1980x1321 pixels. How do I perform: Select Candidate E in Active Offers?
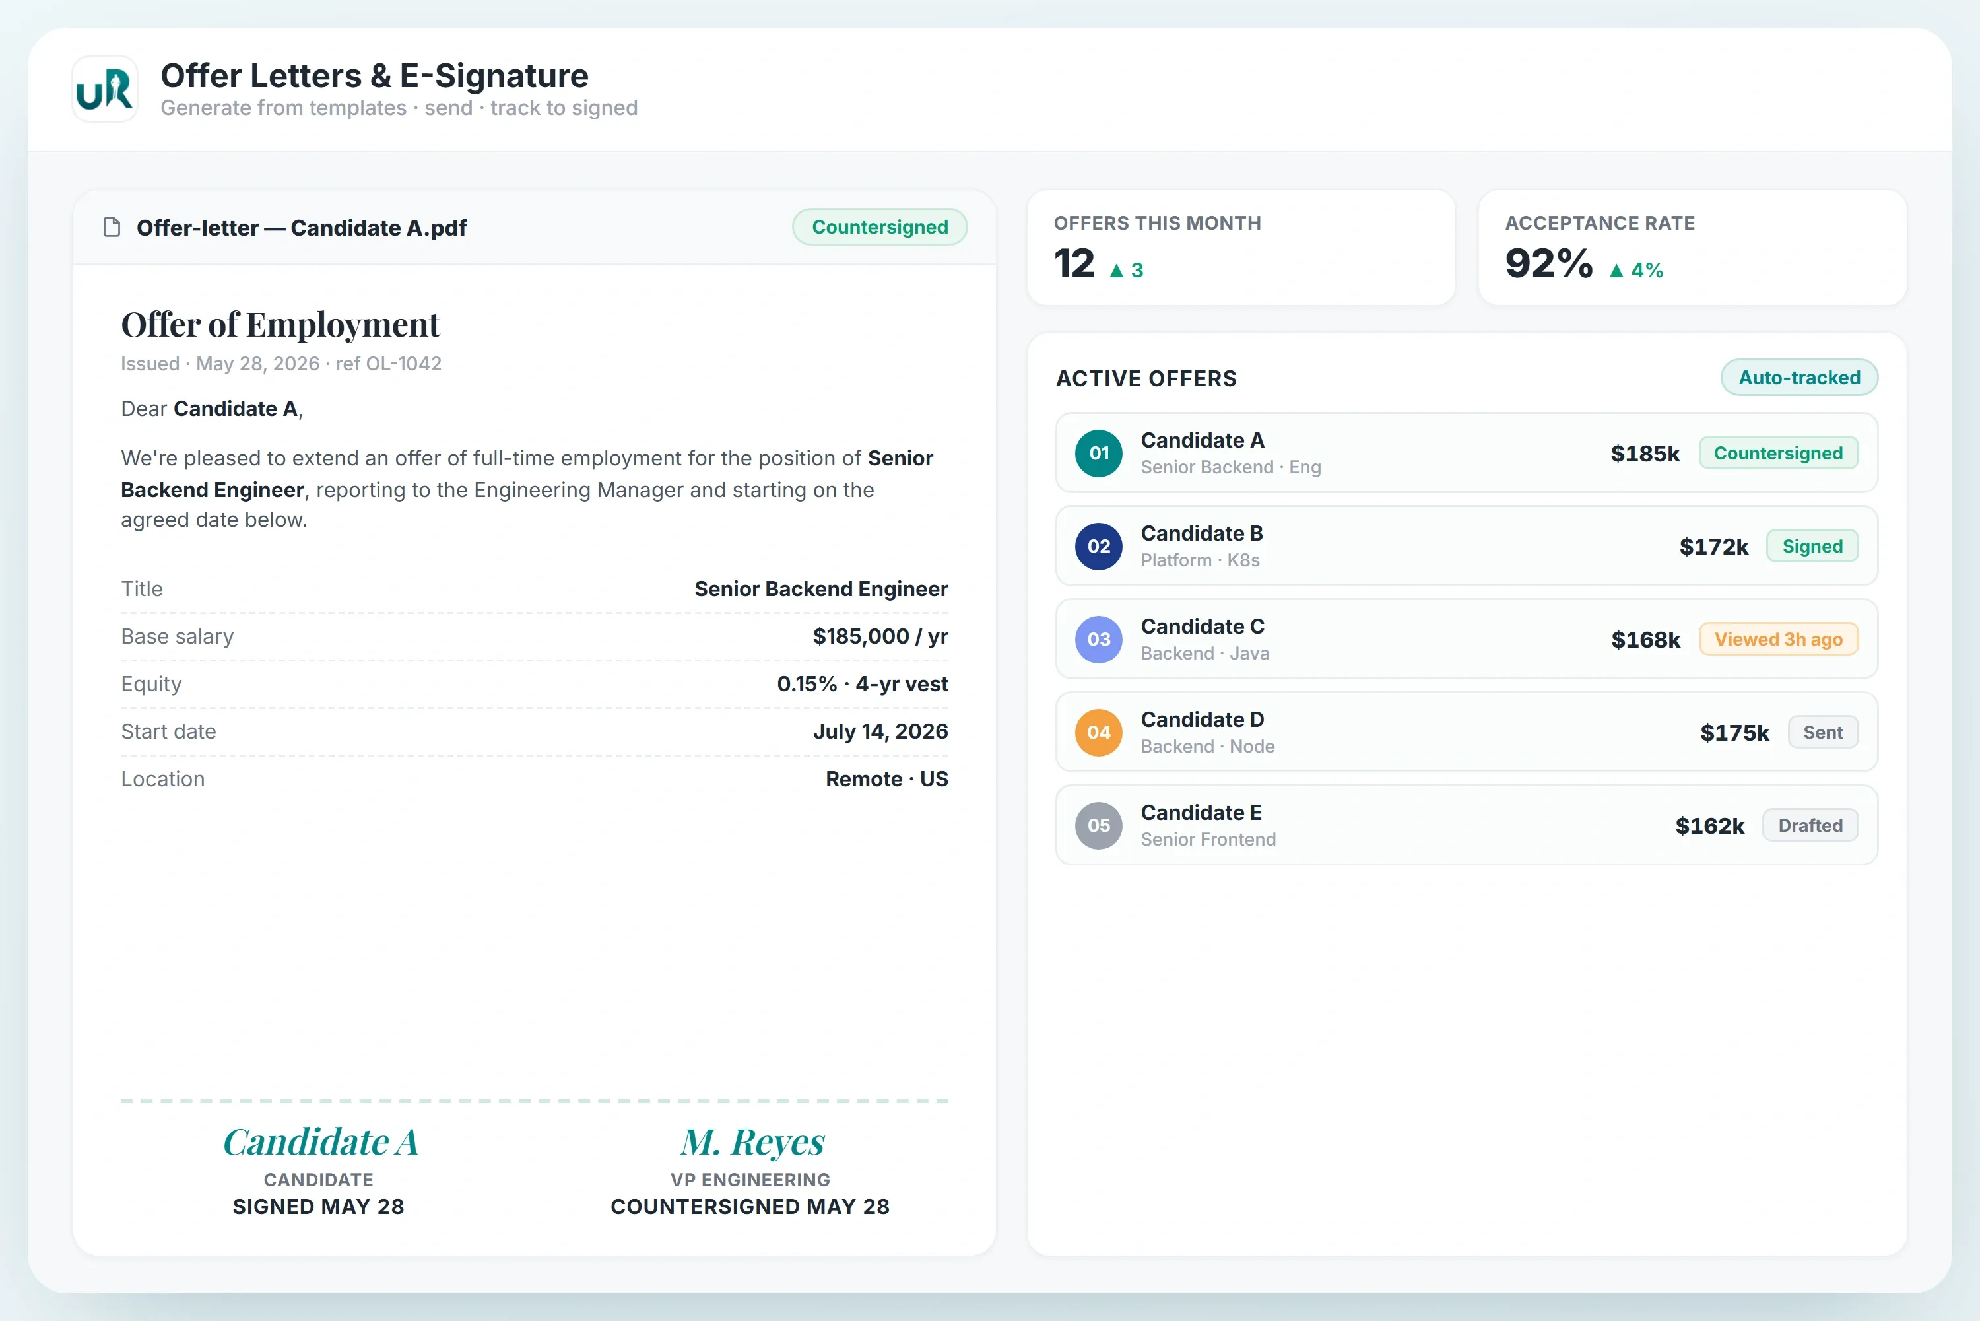[x=1467, y=826]
